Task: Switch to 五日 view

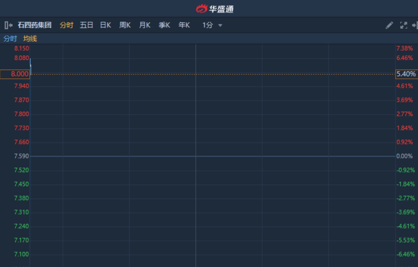Action: [x=86, y=25]
